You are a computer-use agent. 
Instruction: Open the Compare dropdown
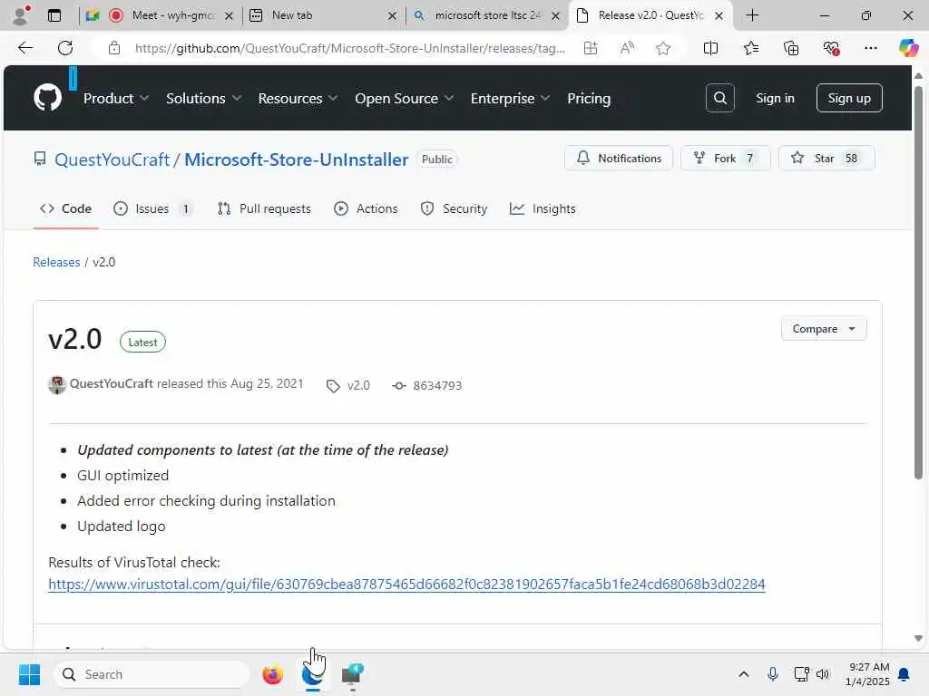tap(824, 328)
